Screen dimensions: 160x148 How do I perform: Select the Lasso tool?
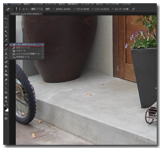(6, 27)
